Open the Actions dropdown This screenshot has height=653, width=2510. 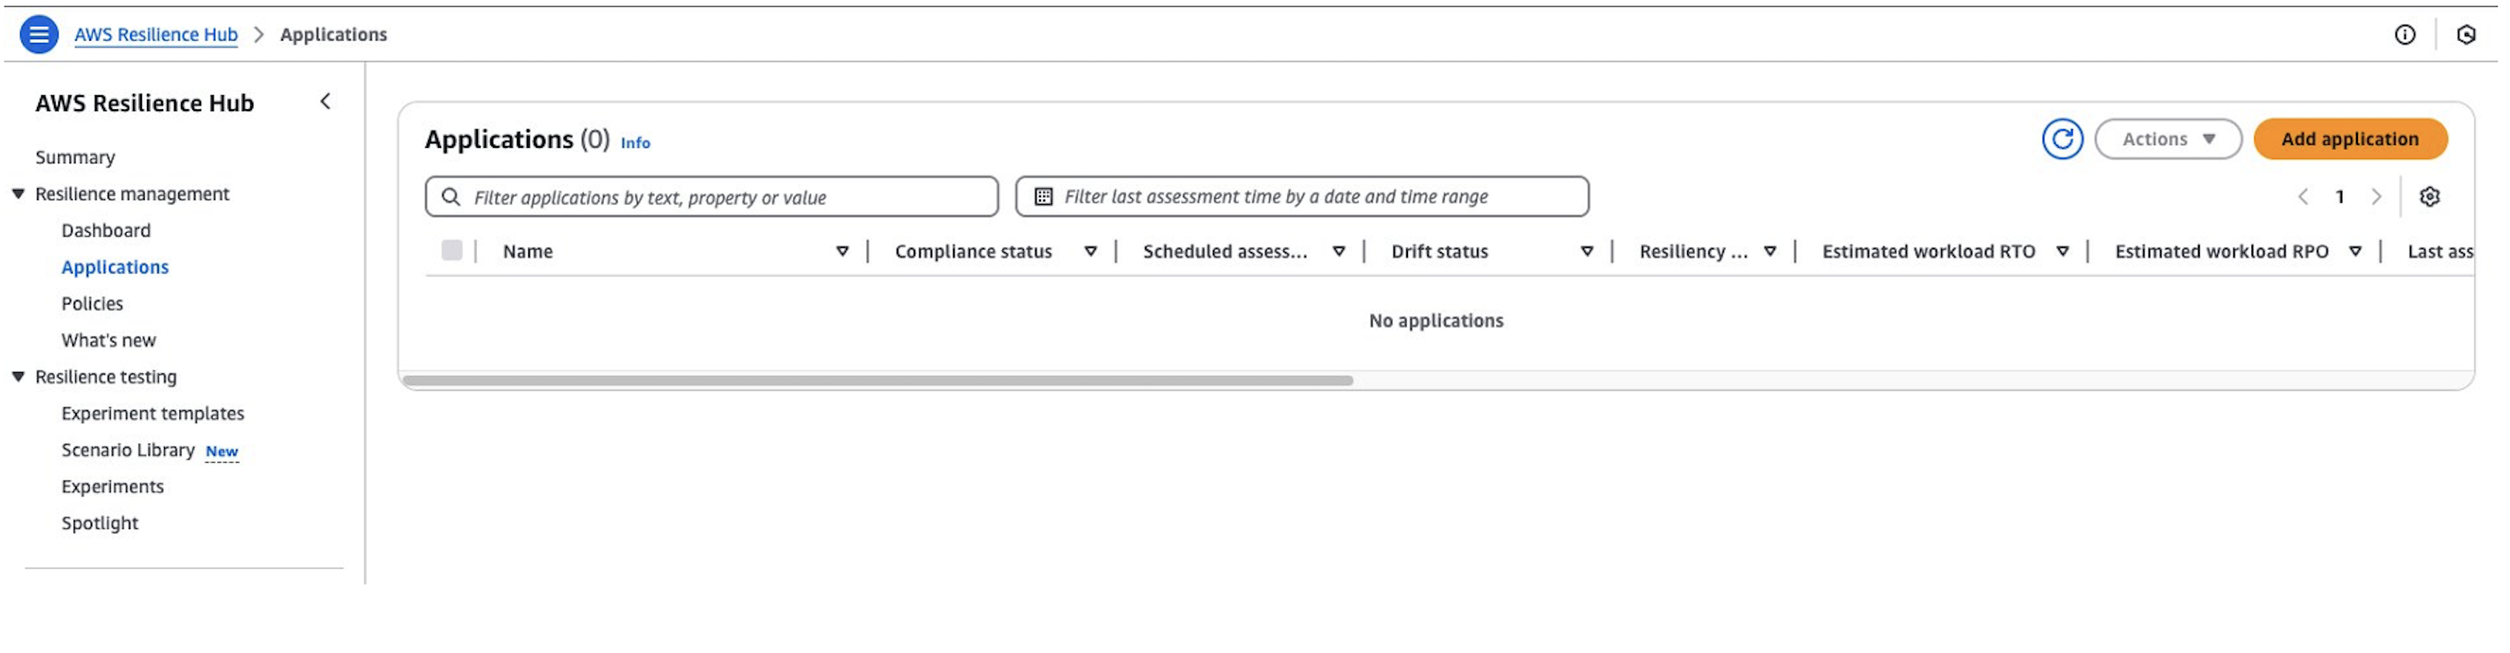2167,138
